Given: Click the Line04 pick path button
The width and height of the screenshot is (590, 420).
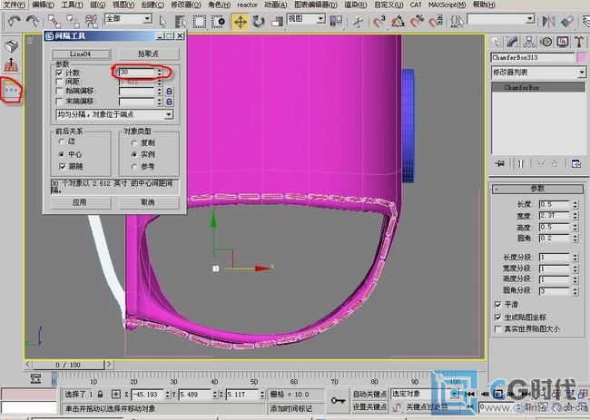Looking at the screenshot, I should point(81,54).
